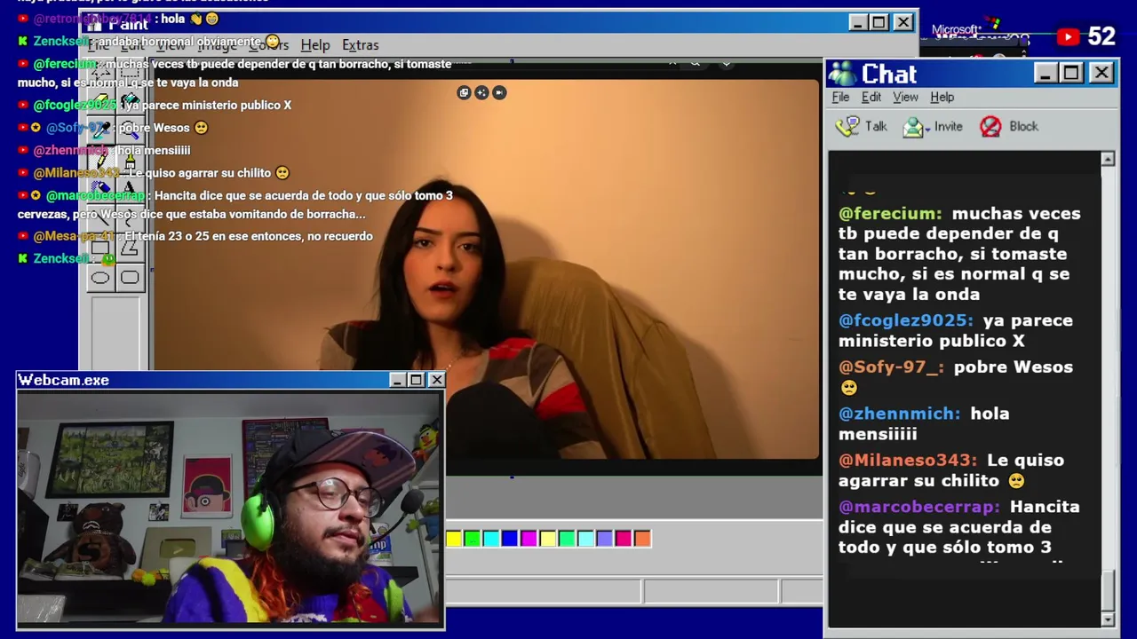The width and height of the screenshot is (1137, 639).
Task: Choose the Polygon shape tool
Action: coord(130,248)
